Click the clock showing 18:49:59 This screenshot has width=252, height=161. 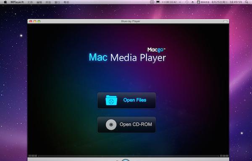tap(236, 2)
